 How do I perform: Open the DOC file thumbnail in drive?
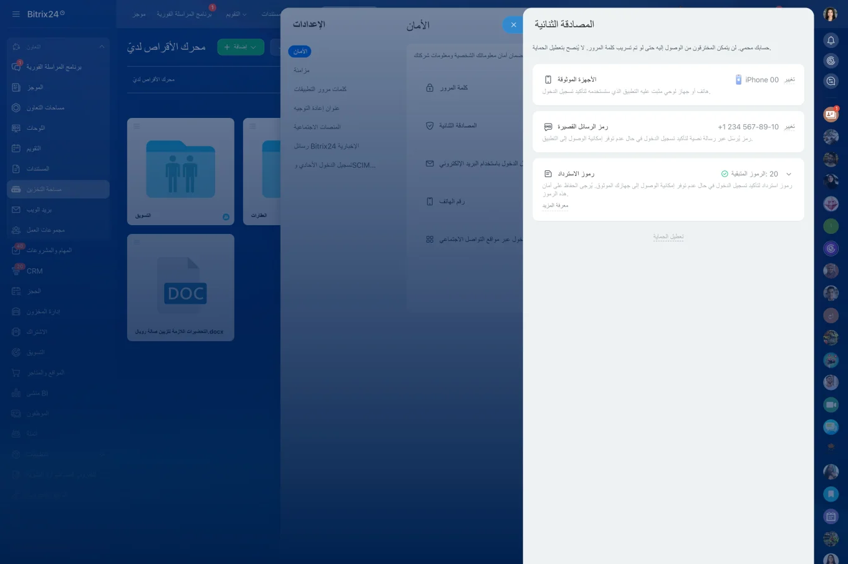(x=181, y=287)
